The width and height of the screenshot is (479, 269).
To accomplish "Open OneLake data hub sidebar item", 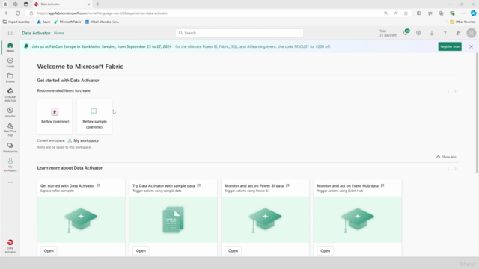I will click(x=10, y=95).
